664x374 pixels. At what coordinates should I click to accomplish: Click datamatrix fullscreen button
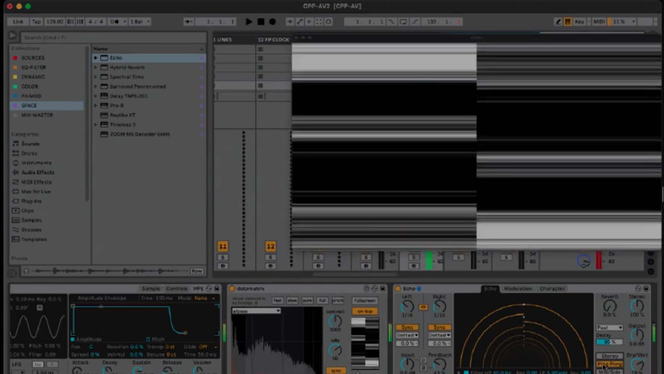tap(365, 300)
